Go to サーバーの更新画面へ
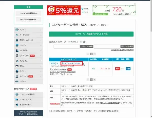The image size is (152, 118). point(28,20)
